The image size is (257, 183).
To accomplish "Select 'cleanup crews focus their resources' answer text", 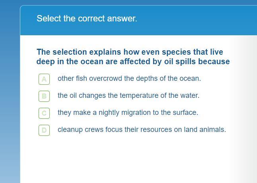I will 142,130.
